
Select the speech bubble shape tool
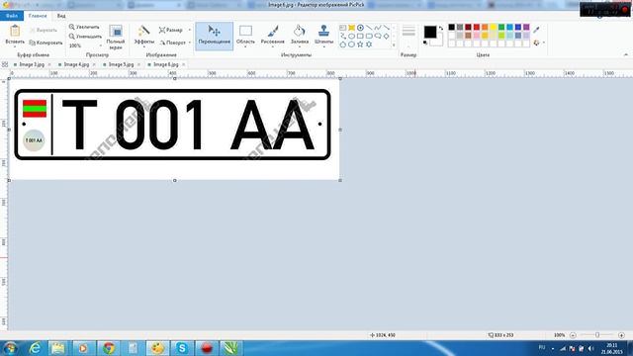[378, 36]
